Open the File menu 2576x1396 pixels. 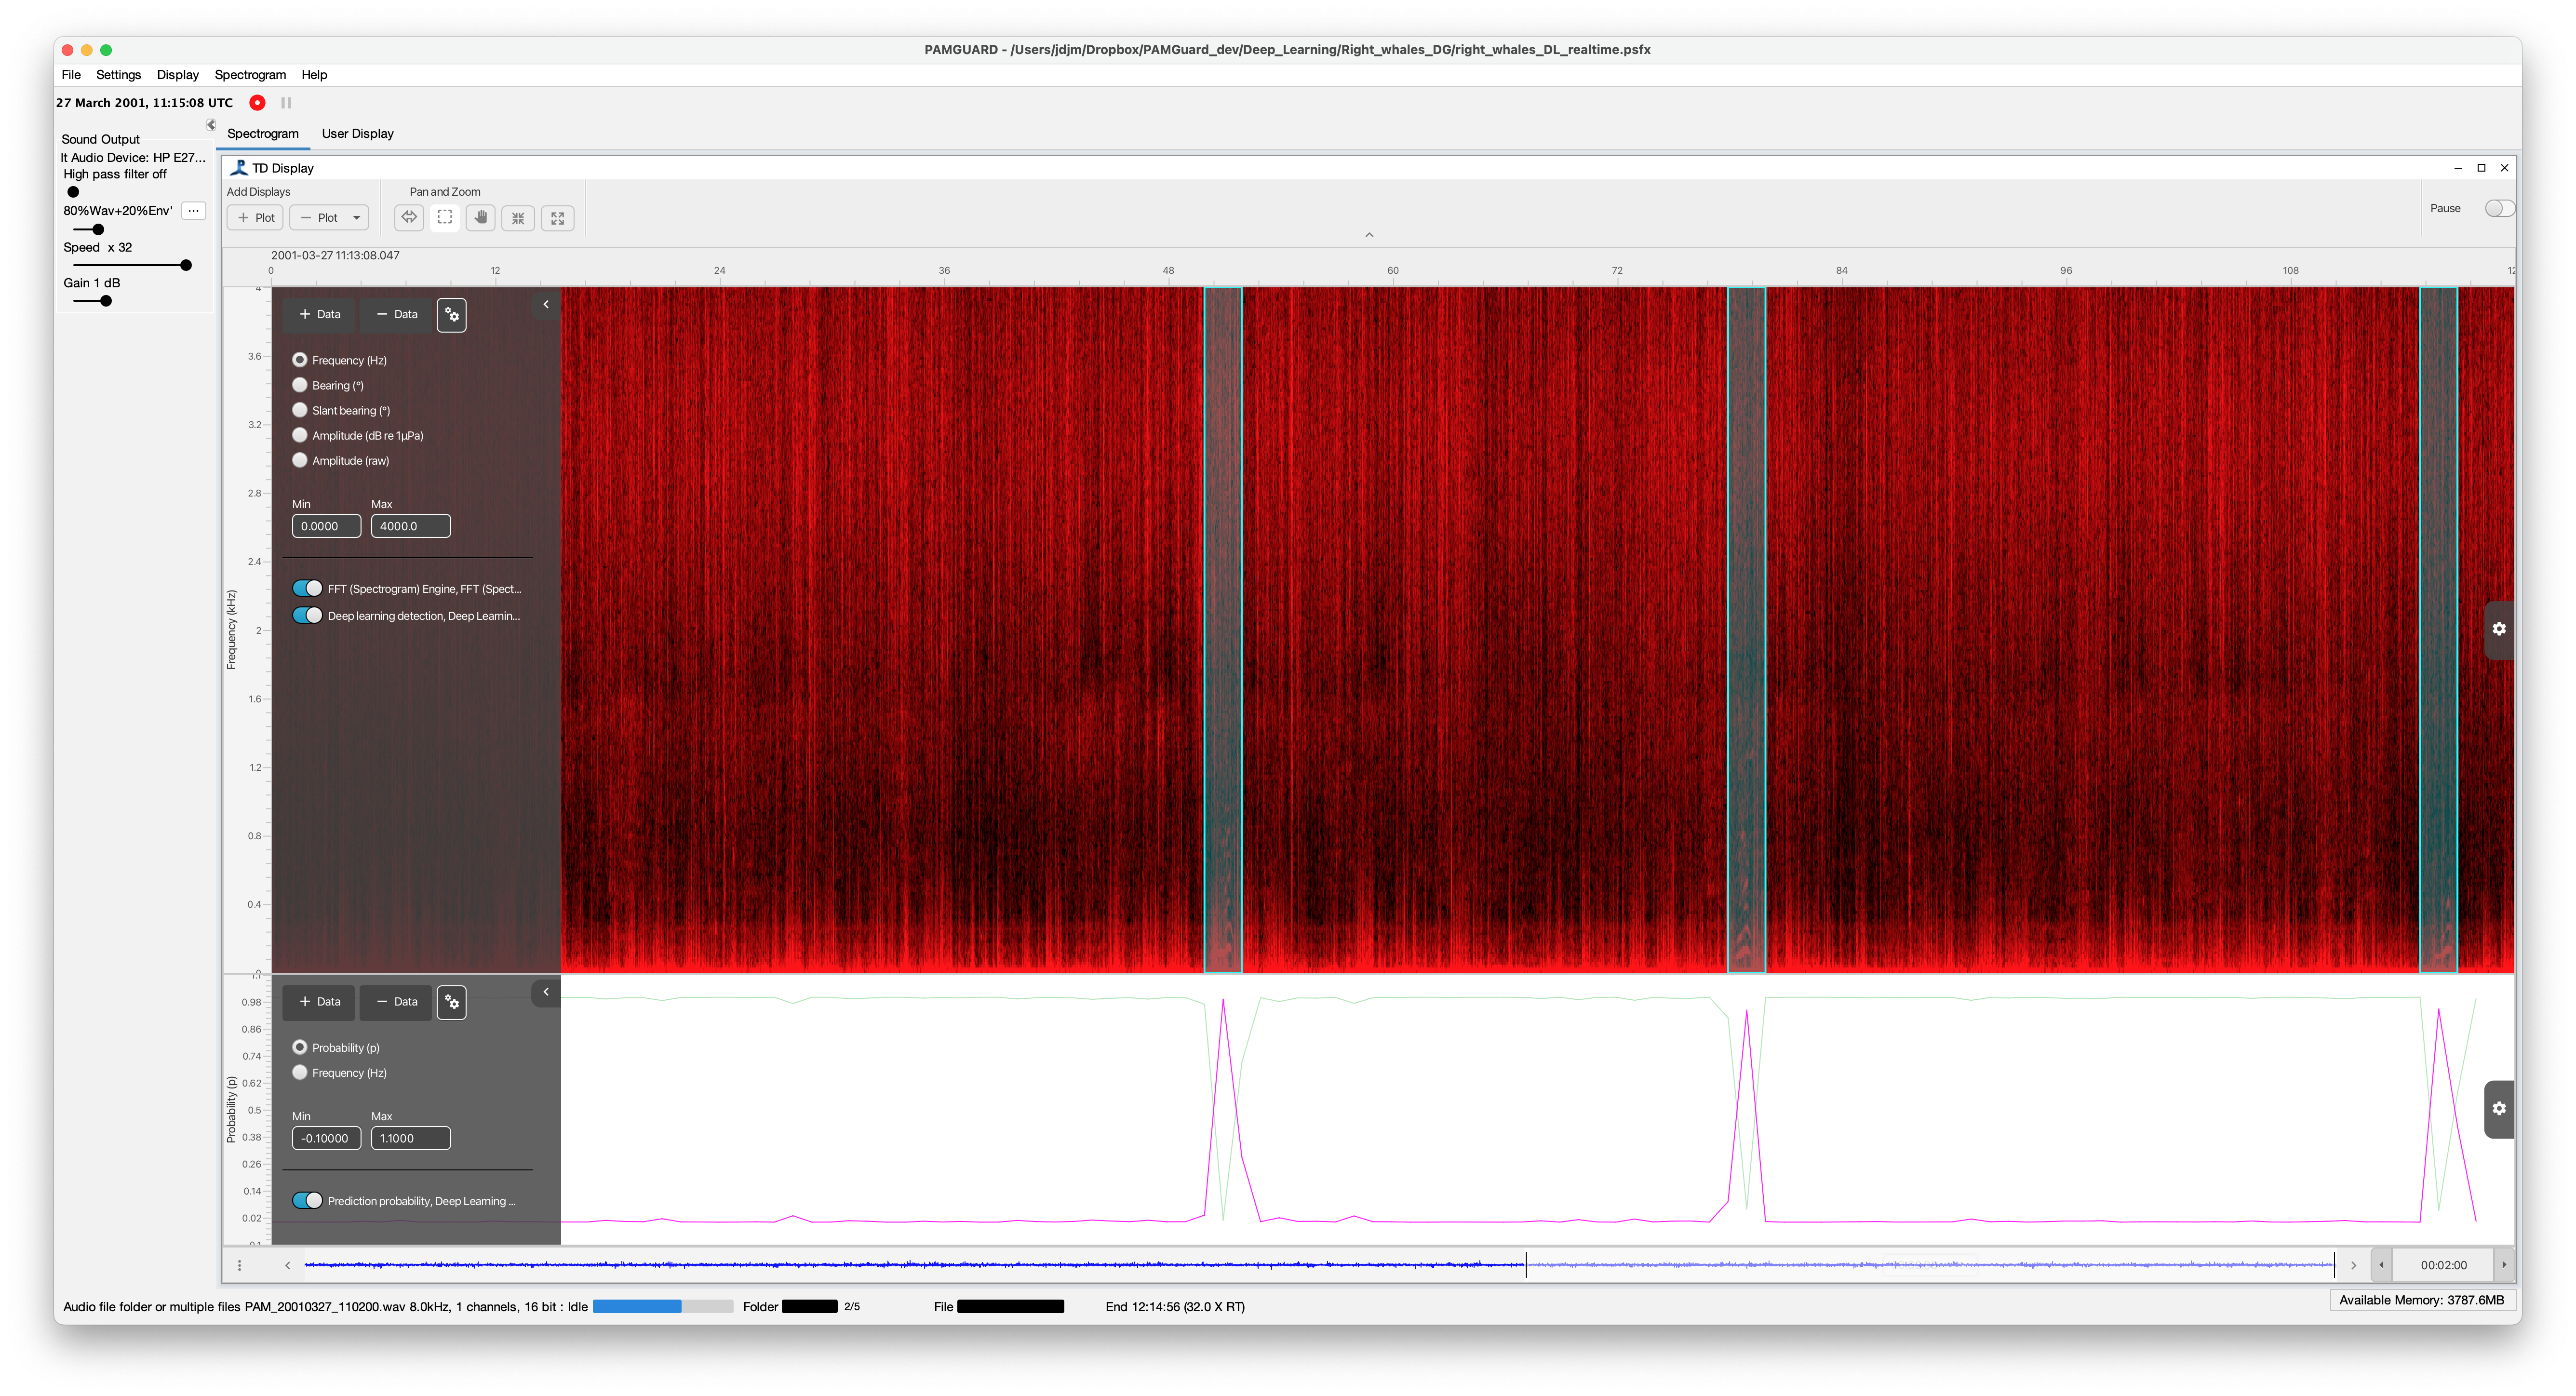[x=71, y=75]
